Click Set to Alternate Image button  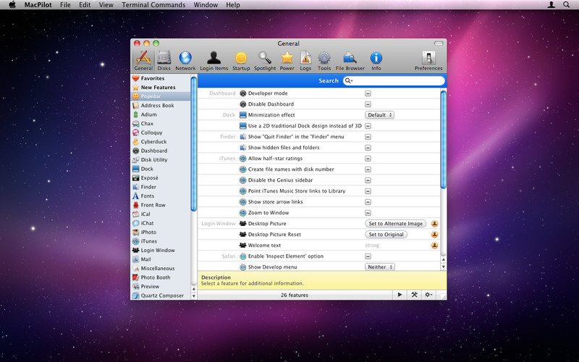395,224
